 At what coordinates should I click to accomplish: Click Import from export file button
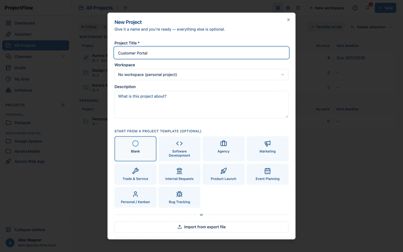pyautogui.click(x=201, y=227)
